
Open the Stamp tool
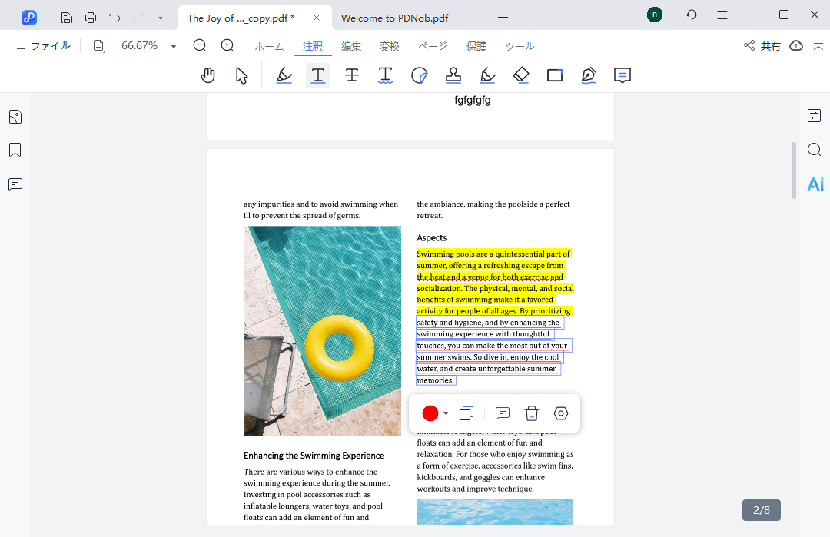pyautogui.click(x=453, y=75)
